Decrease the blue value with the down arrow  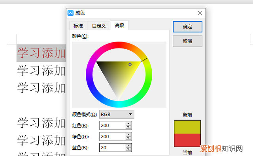128,149
